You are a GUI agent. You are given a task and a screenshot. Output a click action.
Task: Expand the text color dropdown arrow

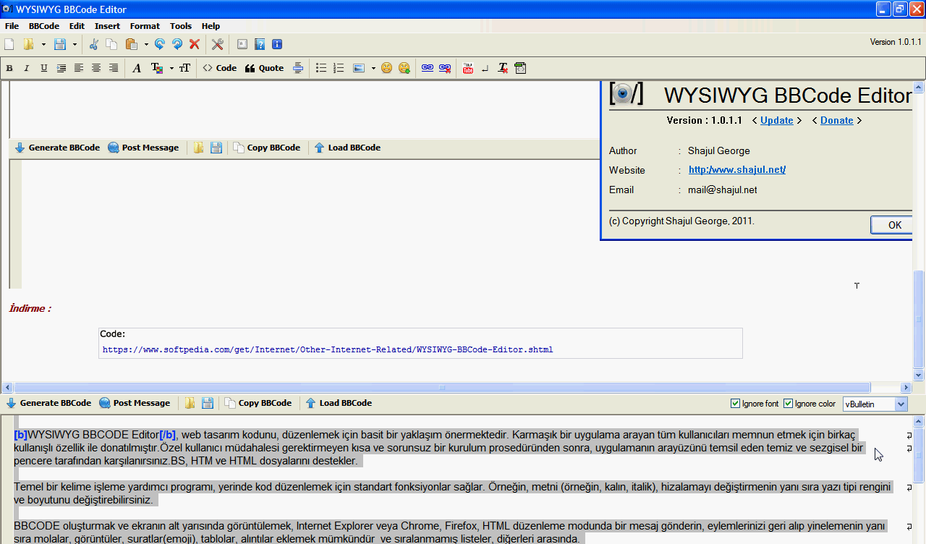click(171, 69)
